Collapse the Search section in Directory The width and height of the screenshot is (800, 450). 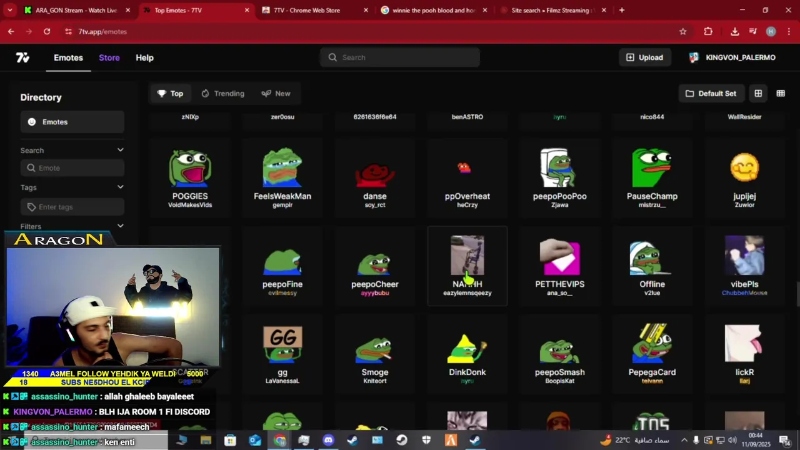(120, 150)
